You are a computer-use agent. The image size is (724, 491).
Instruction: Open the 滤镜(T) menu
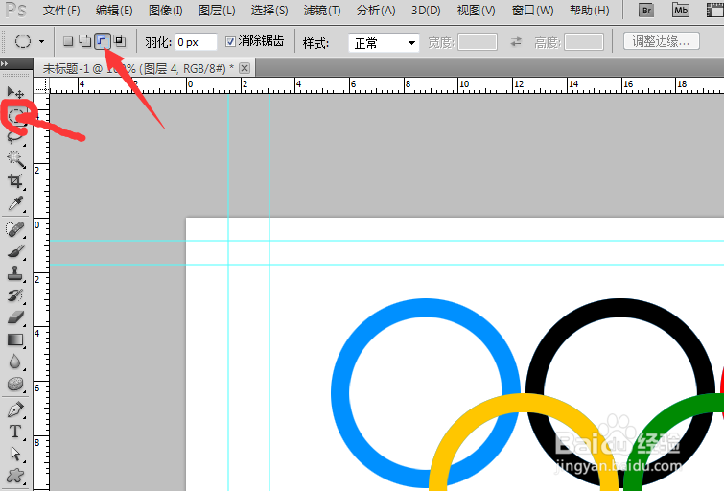[322, 11]
